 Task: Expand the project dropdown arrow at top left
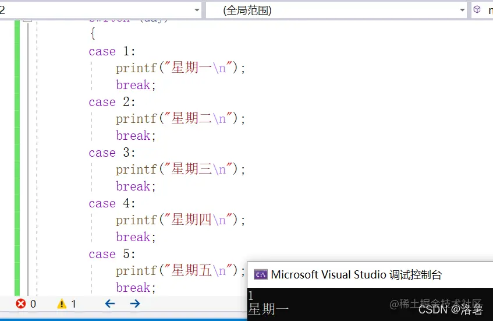click(197, 10)
